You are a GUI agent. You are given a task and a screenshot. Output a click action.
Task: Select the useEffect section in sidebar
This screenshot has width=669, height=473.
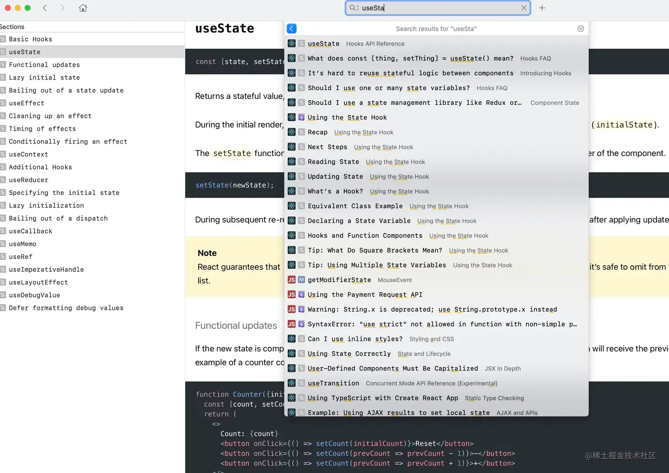pos(27,103)
